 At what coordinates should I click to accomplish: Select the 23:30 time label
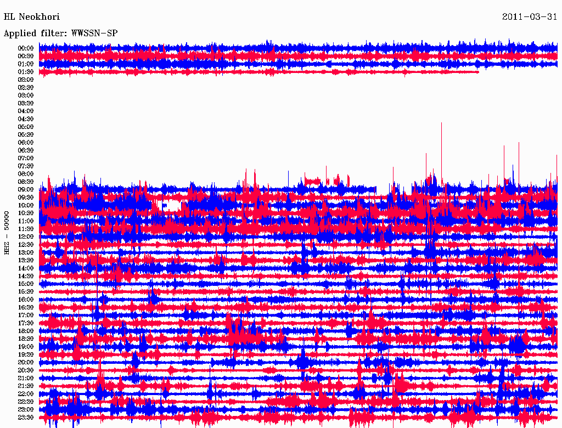[25, 417]
